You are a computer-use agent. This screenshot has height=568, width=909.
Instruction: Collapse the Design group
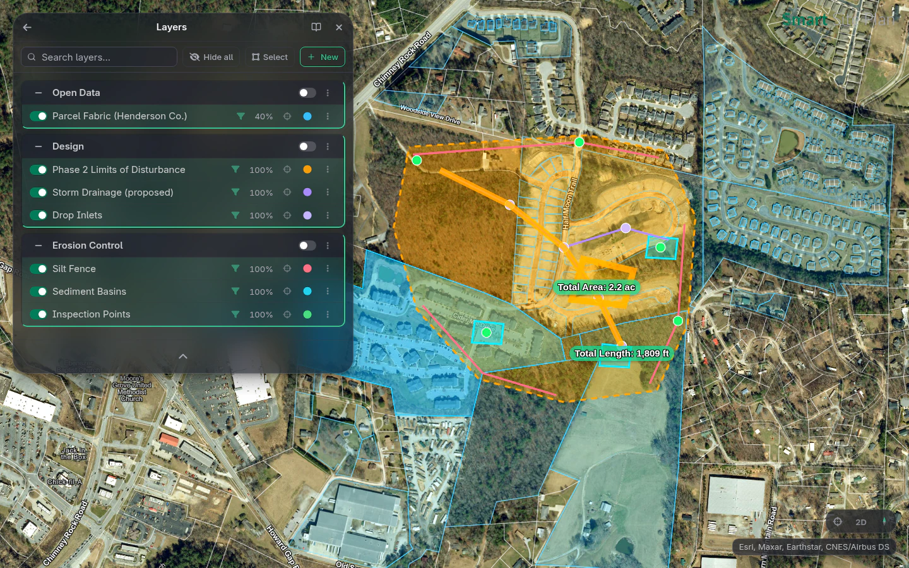39,146
